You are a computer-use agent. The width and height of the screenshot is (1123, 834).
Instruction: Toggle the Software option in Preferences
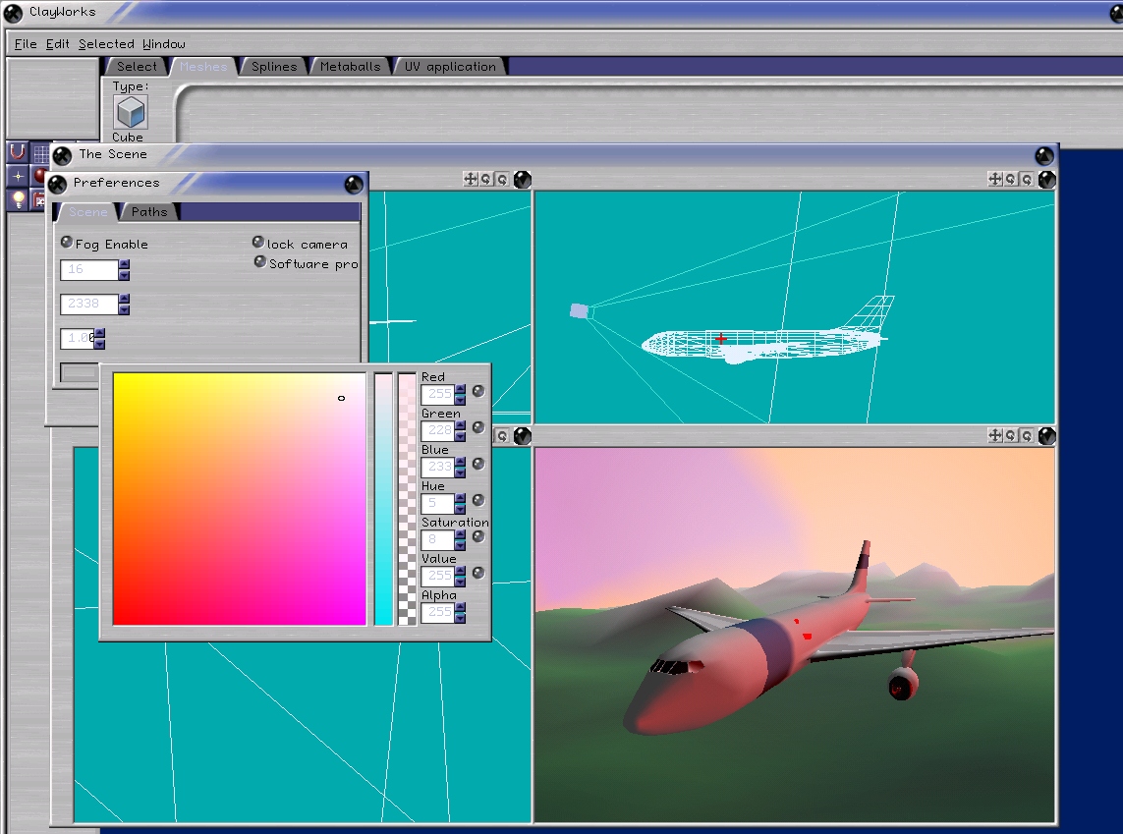pos(260,262)
